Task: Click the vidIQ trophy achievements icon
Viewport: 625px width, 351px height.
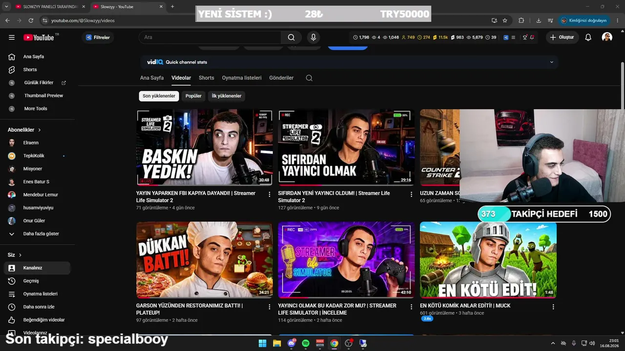Action: (525, 38)
